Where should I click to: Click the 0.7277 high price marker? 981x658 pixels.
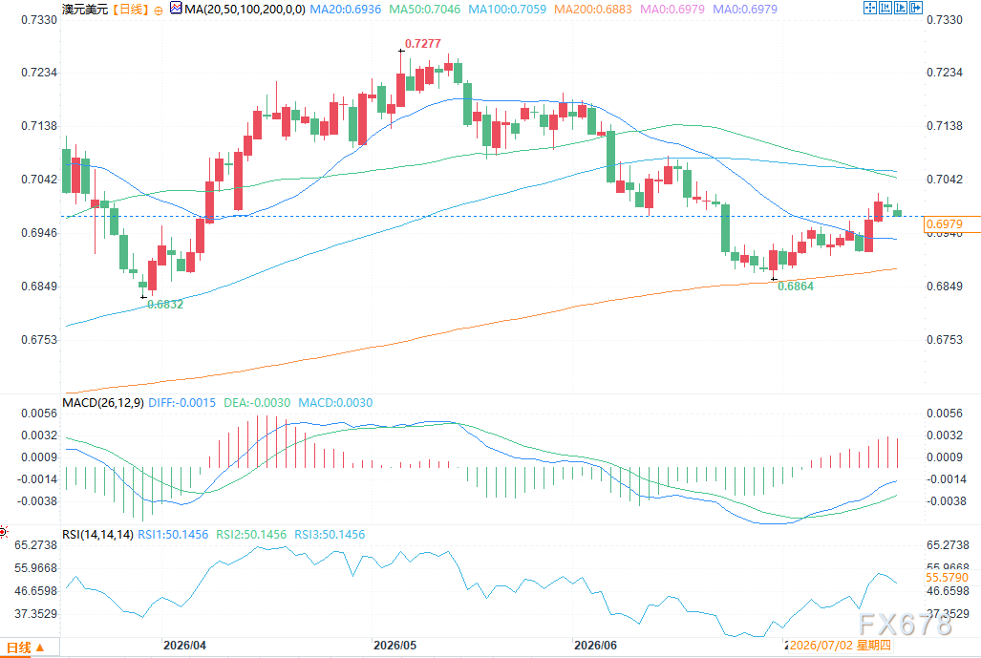422,44
